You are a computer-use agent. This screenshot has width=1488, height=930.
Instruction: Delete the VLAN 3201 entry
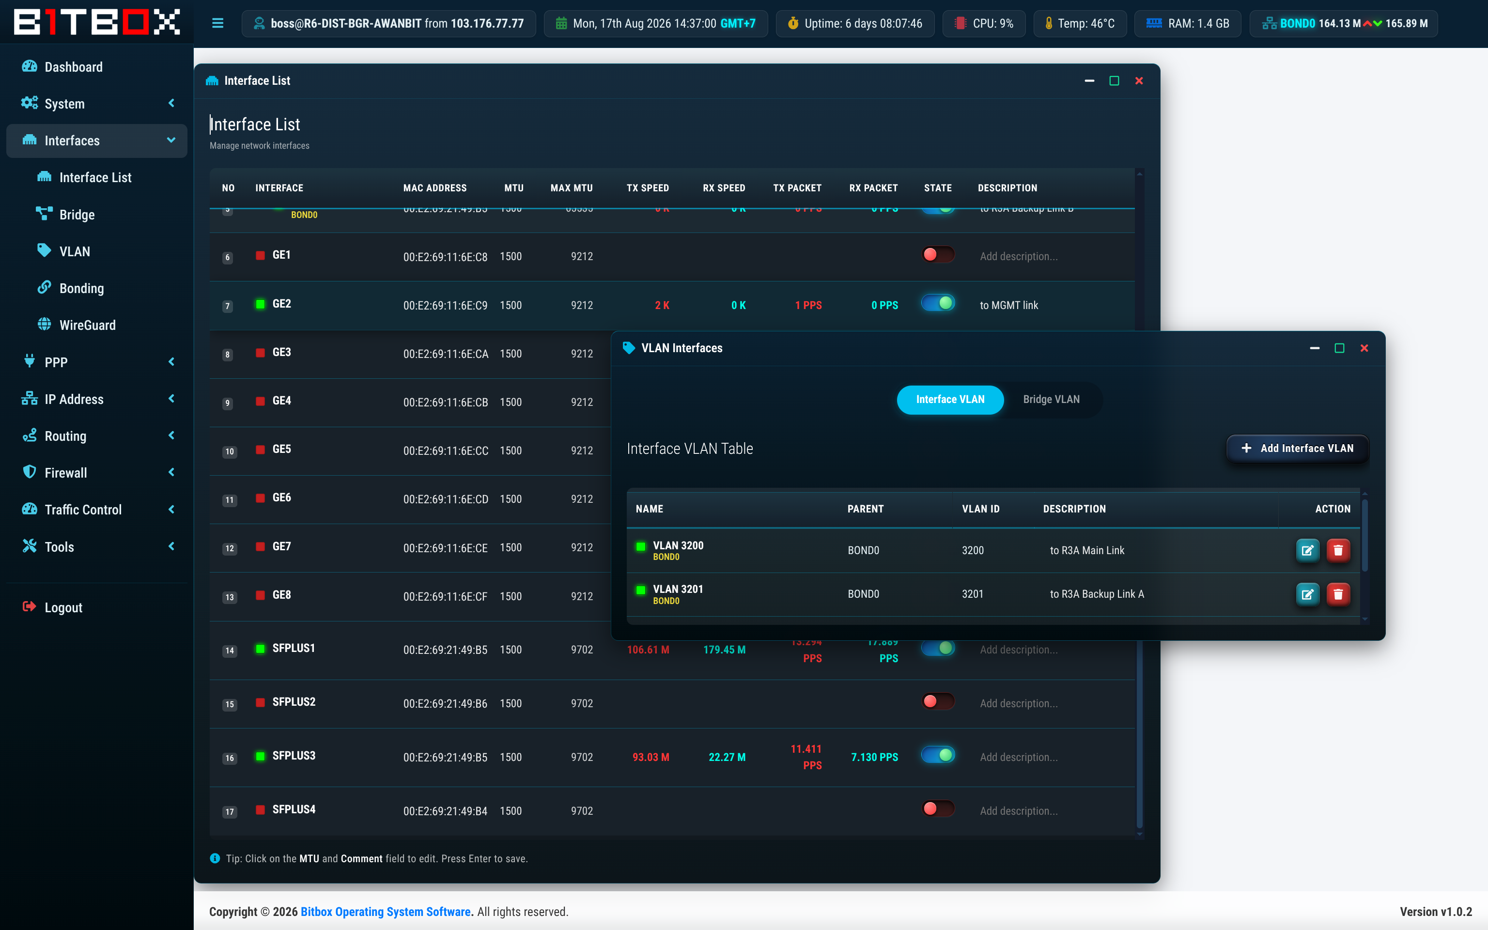(1338, 594)
